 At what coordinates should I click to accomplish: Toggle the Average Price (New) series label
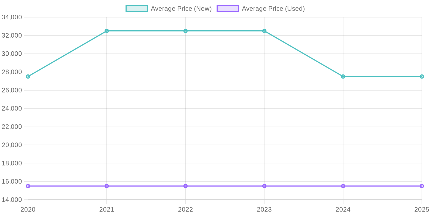pyautogui.click(x=181, y=9)
